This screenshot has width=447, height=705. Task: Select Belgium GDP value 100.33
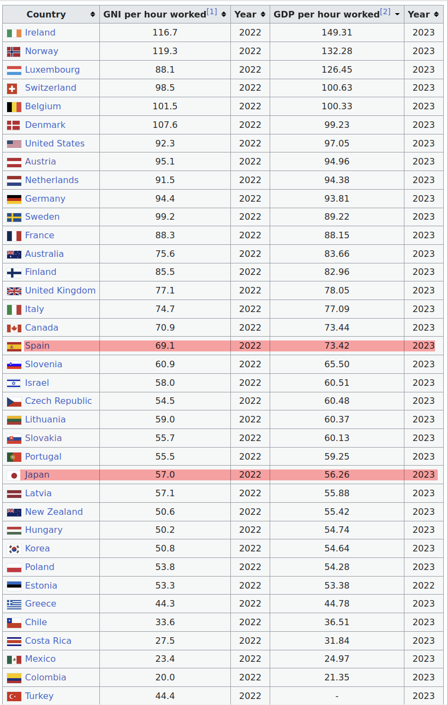pyautogui.click(x=337, y=107)
